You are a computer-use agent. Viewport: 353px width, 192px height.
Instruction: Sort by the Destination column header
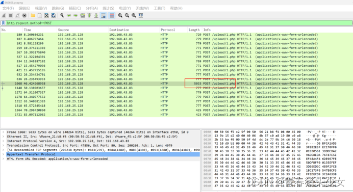(x=134, y=30)
